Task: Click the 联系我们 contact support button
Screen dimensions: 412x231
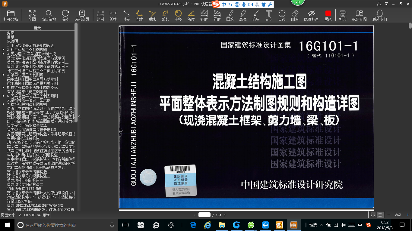Action: tap(379, 15)
